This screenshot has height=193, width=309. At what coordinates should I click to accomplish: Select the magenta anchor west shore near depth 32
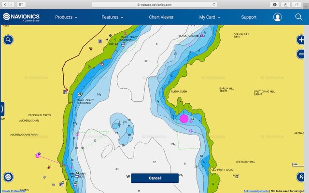pos(77,134)
